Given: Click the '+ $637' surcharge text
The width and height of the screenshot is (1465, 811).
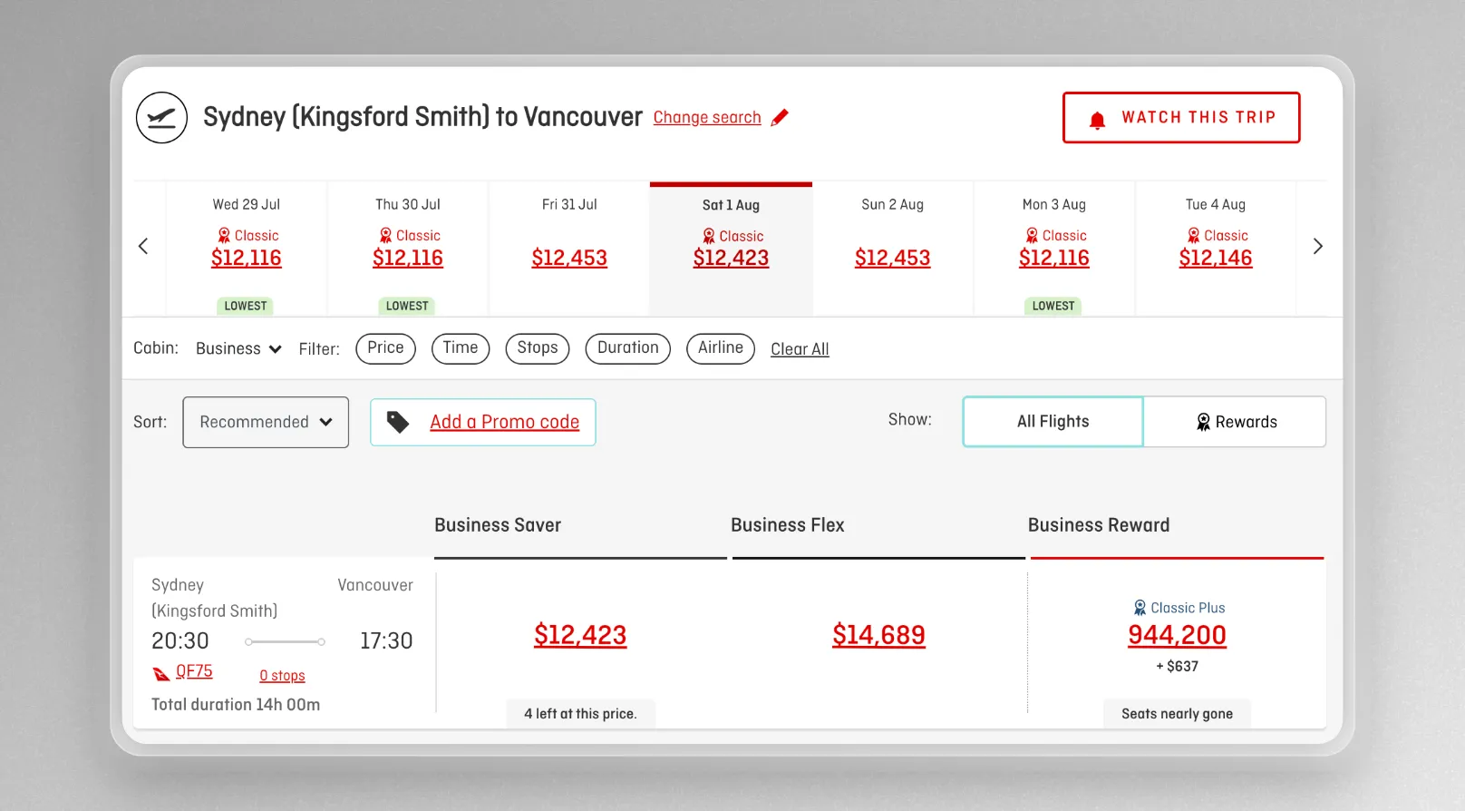Looking at the screenshot, I should (x=1177, y=667).
